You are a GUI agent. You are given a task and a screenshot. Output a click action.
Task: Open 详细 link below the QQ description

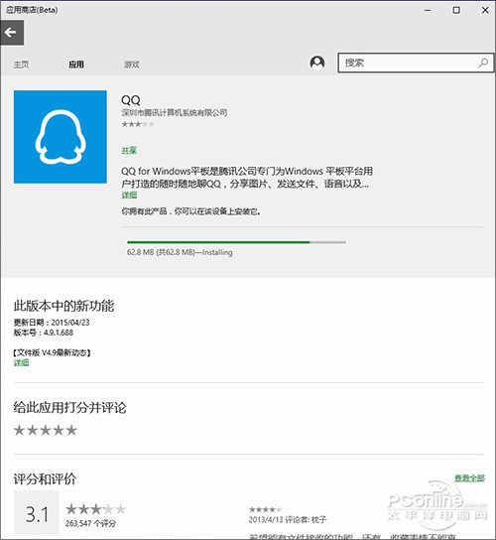pyautogui.click(x=129, y=195)
